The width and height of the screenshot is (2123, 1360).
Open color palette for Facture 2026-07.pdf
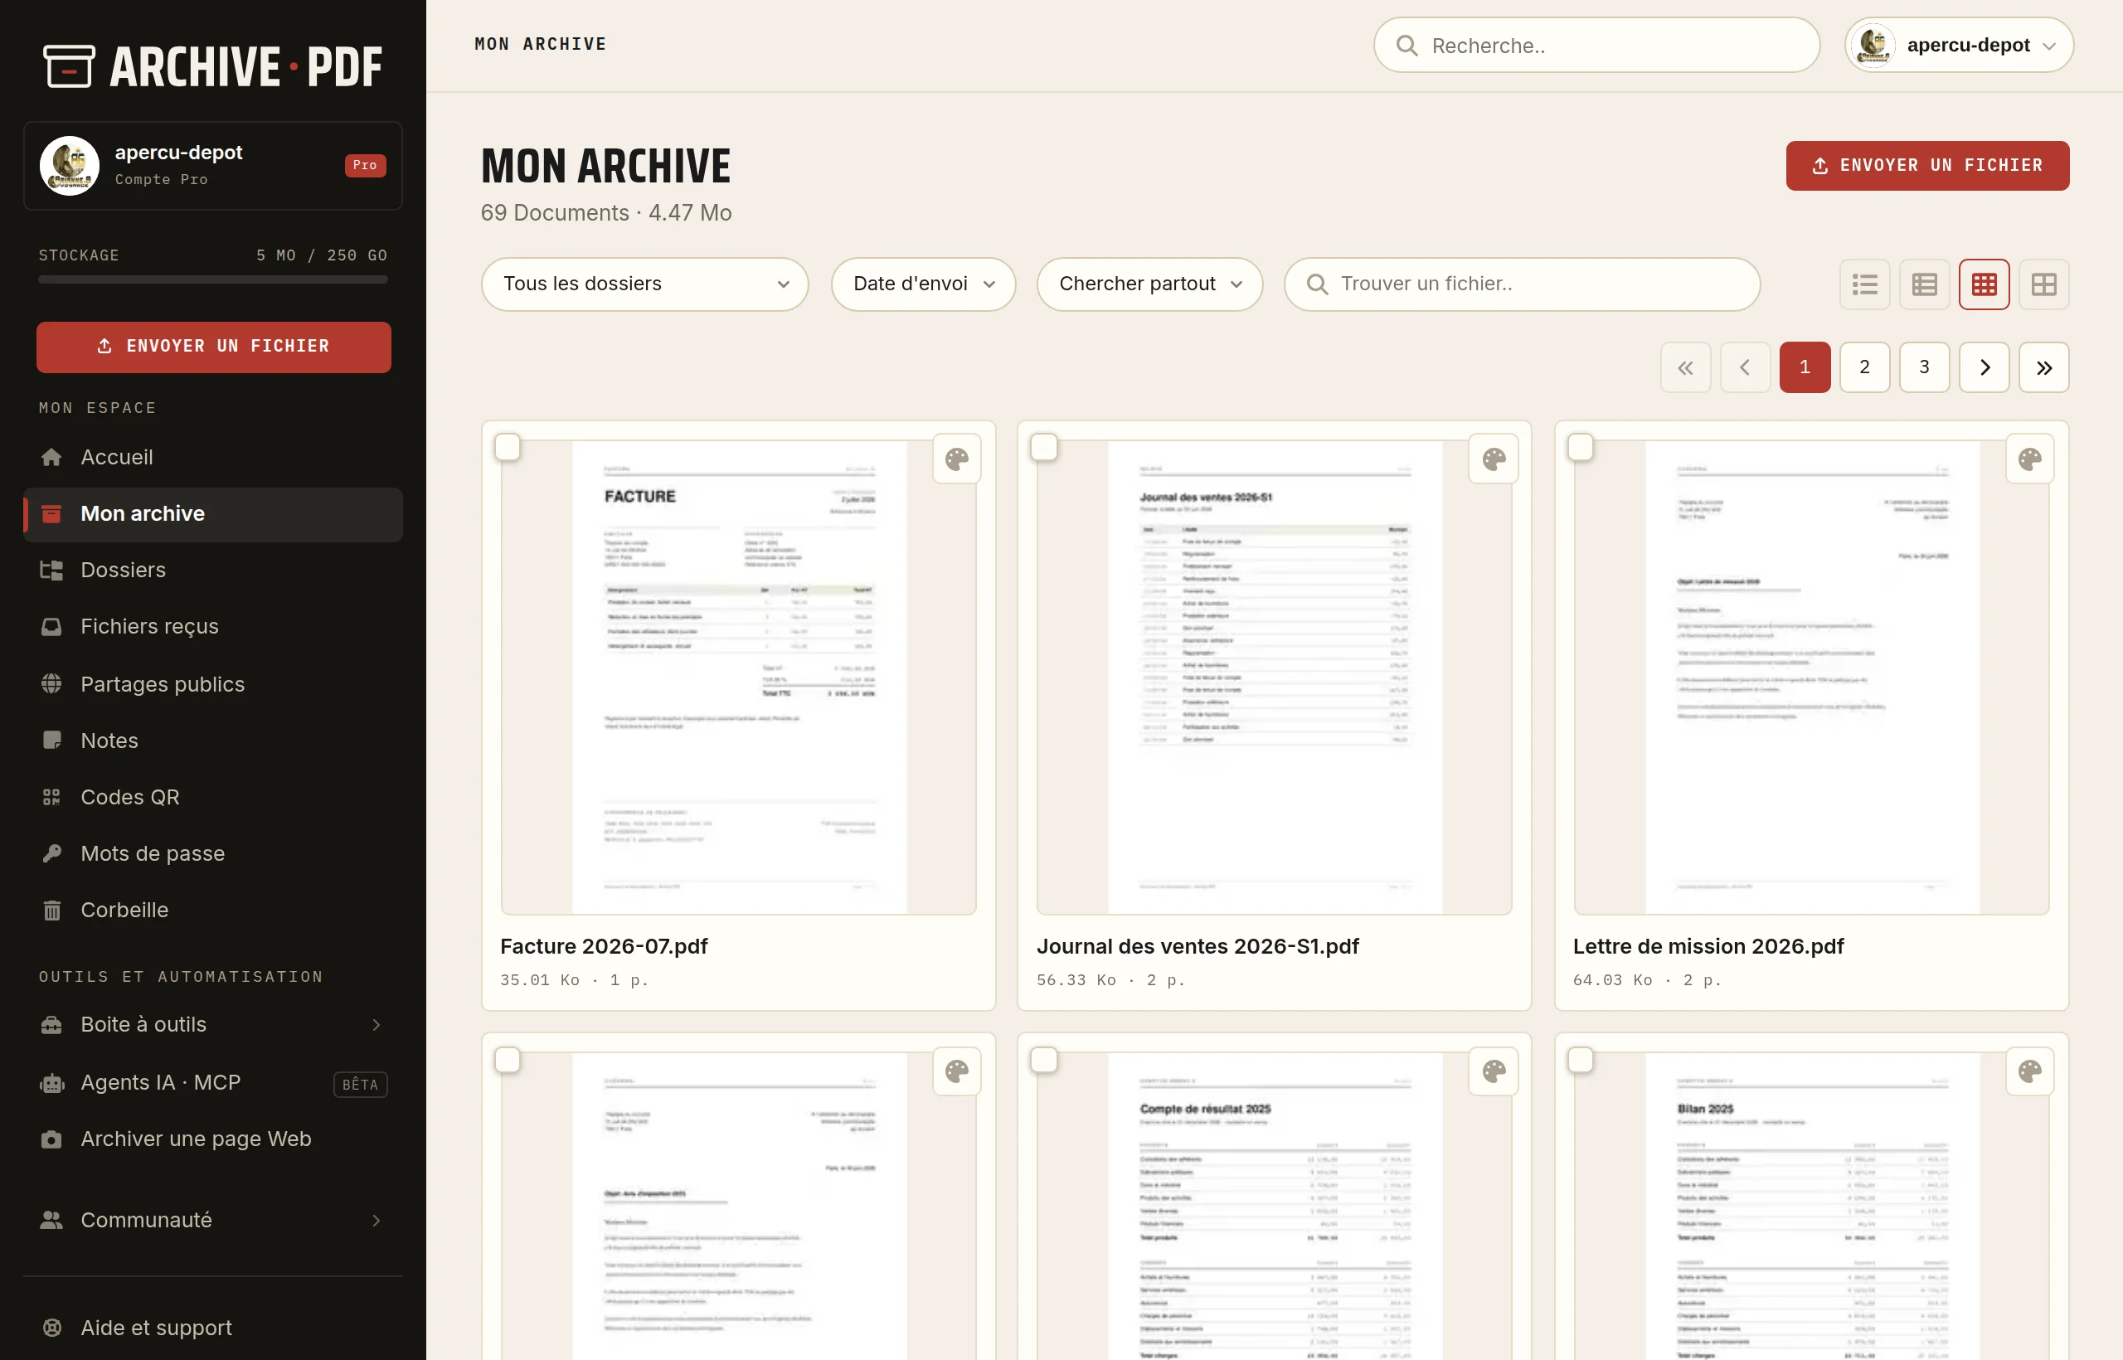click(x=956, y=459)
